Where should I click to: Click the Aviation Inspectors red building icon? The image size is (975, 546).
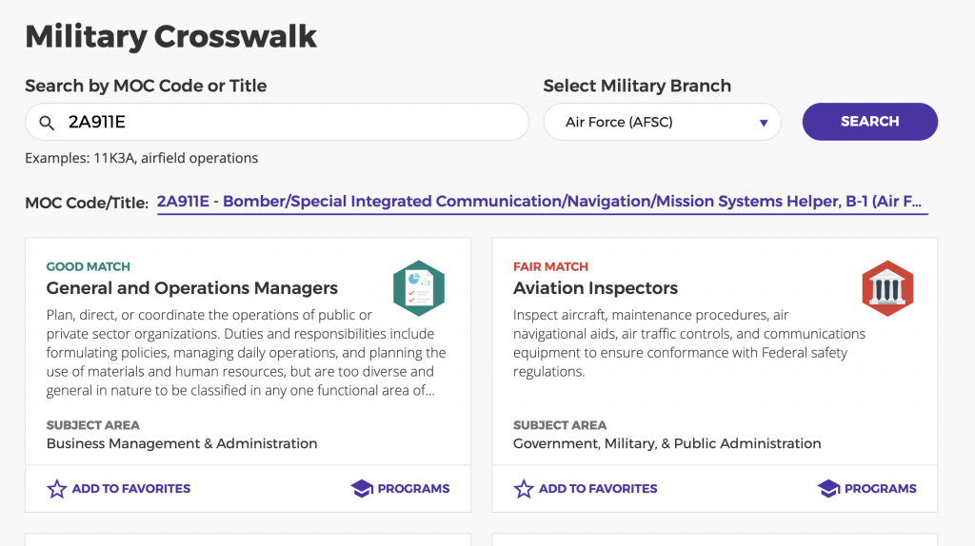[887, 288]
